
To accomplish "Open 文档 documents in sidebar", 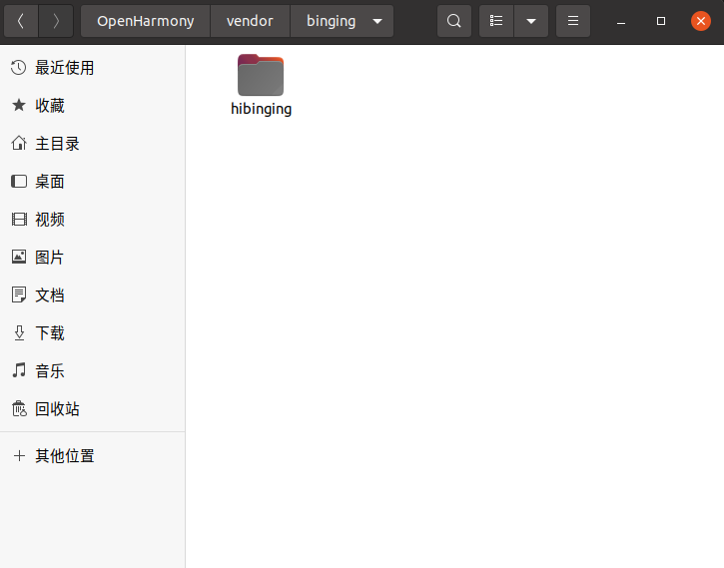I will (50, 295).
